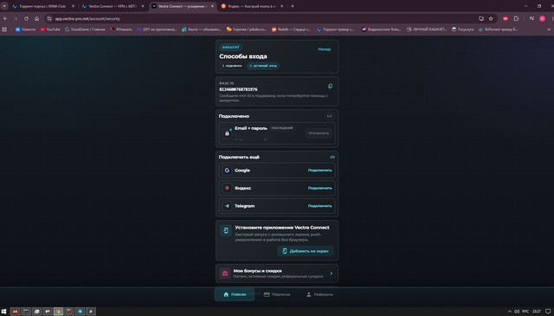Screen dimensions: 554x316
Task: Click the site info icon in the address bar
Action: (x=49, y=19)
